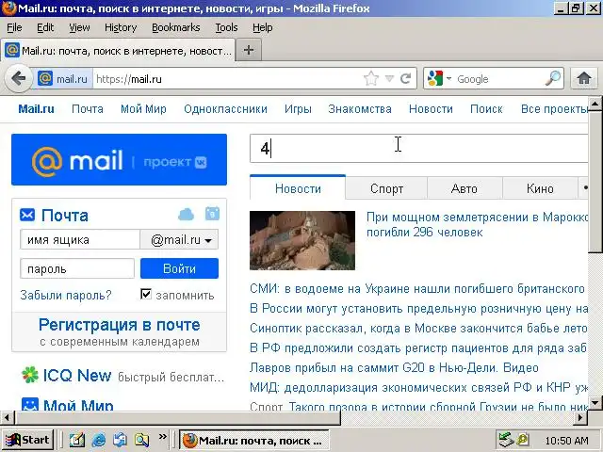Reload the page with refresh icon

click(x=406, y=79)
